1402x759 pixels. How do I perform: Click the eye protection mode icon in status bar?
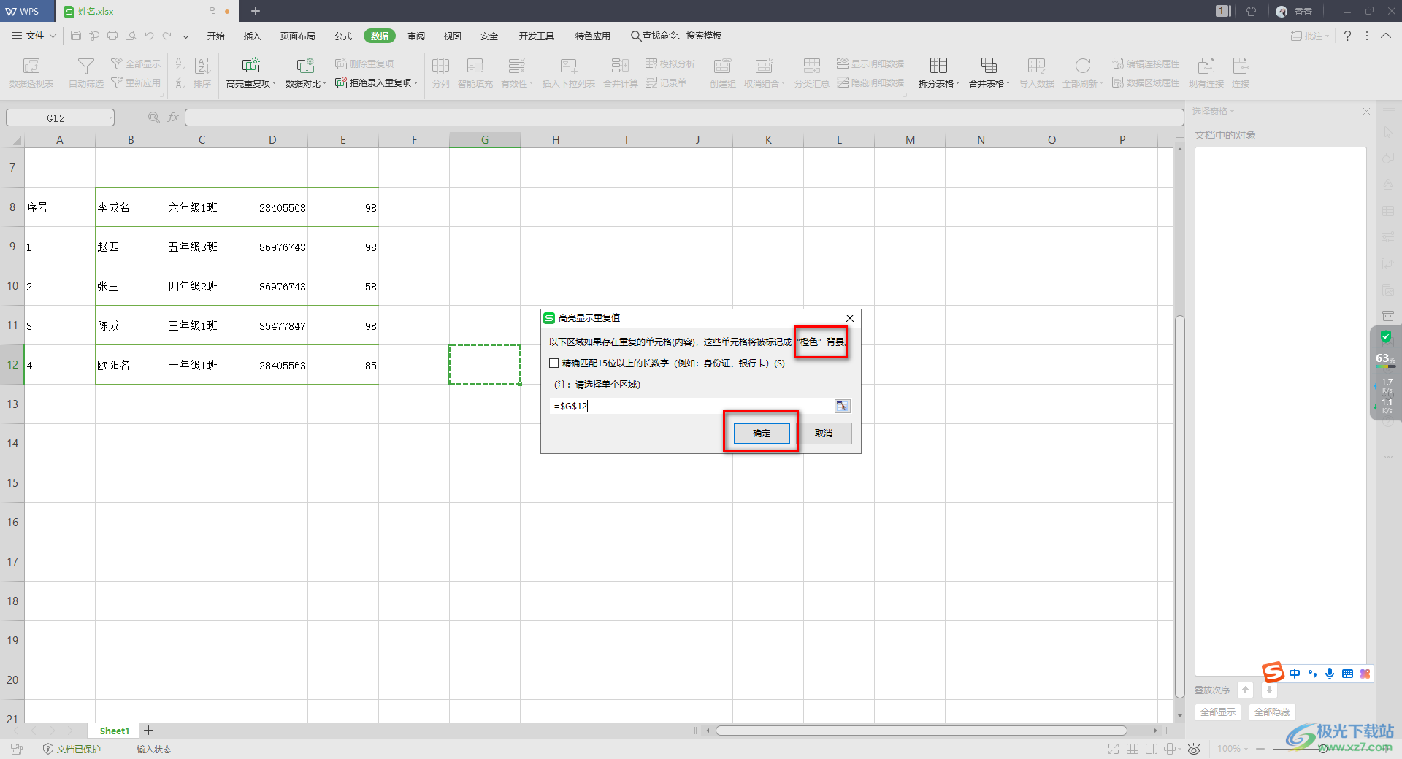pos(1194,749)
